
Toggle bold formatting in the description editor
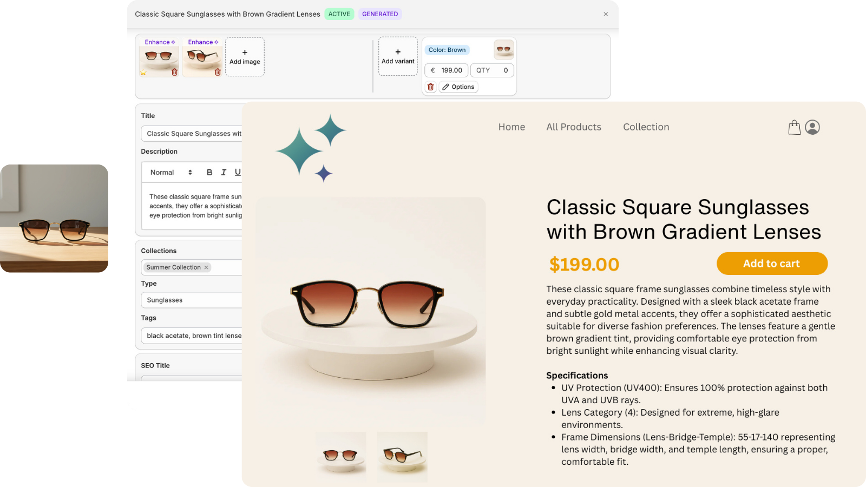209,172
